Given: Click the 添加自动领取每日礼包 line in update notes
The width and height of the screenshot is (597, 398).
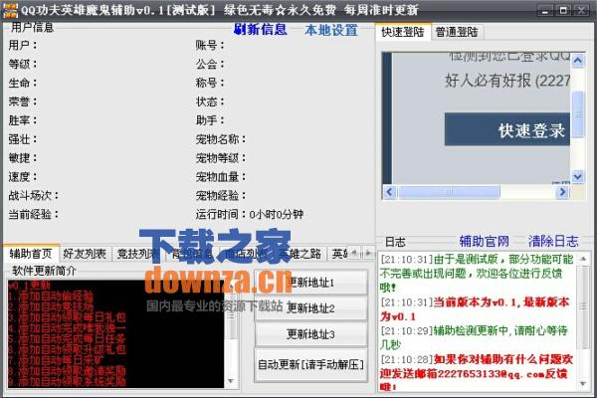Looking at the screenshot, I should pos(67,317).
